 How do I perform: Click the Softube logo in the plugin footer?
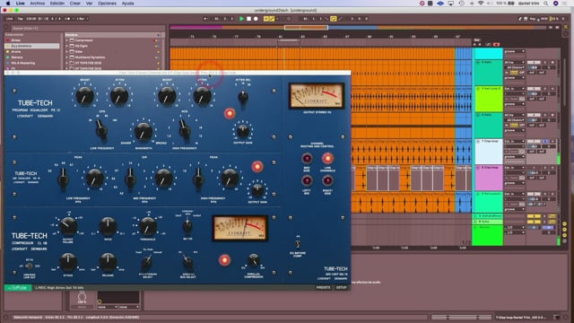point(18,288)
